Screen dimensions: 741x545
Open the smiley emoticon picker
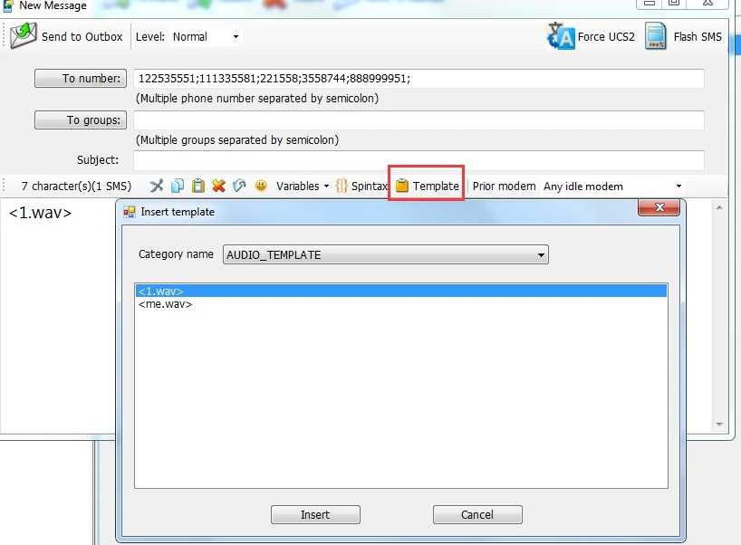[x=261, y=186]
